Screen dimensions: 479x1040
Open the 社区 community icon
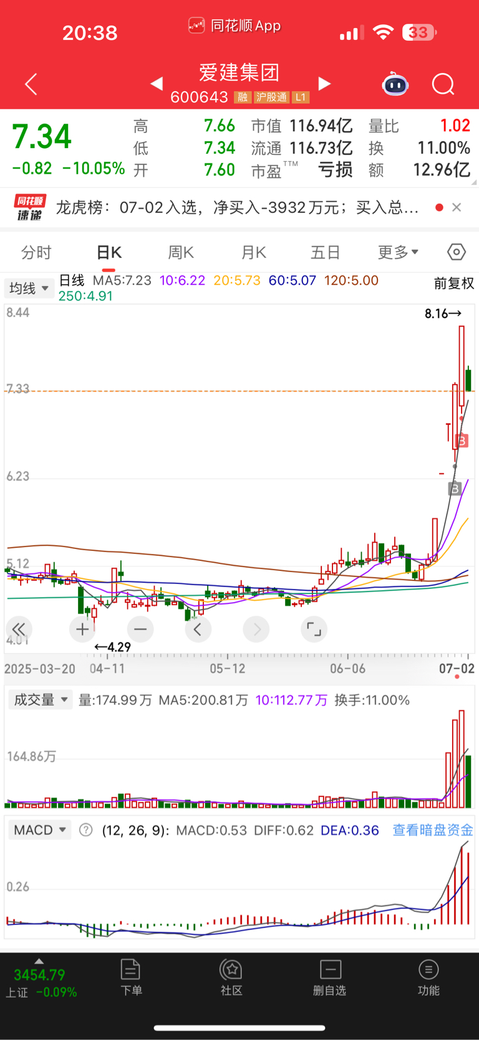point(231,978)
